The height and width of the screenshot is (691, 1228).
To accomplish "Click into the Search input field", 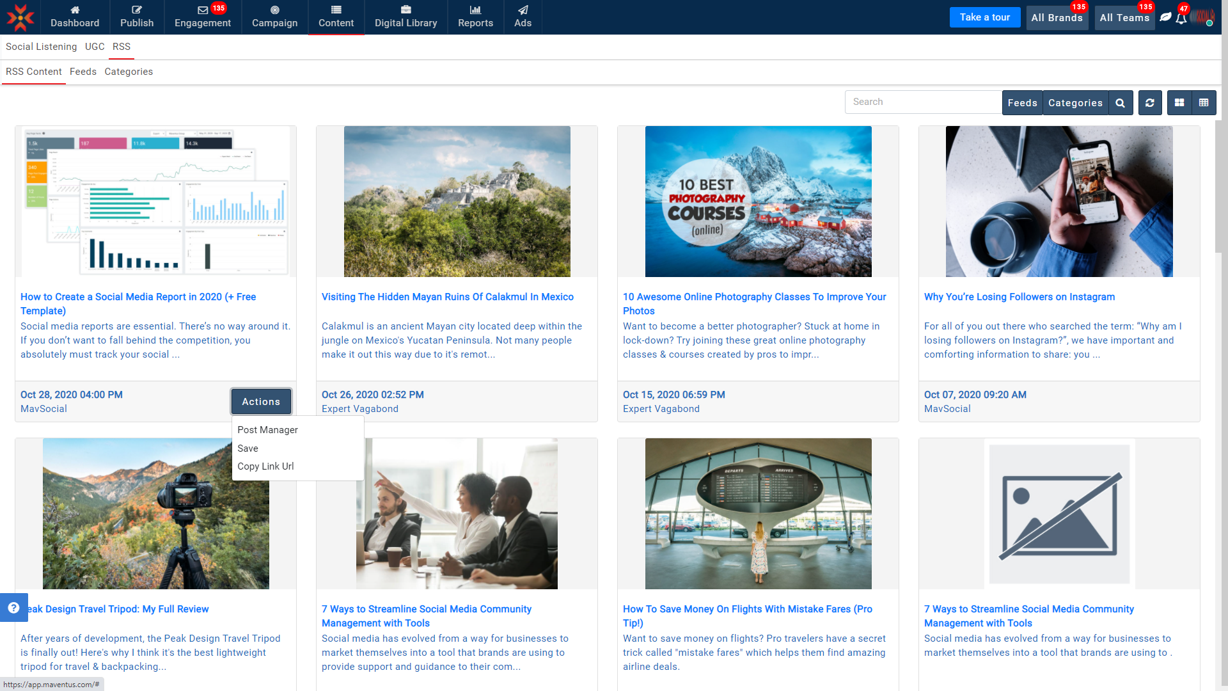I will pos(923,102).
